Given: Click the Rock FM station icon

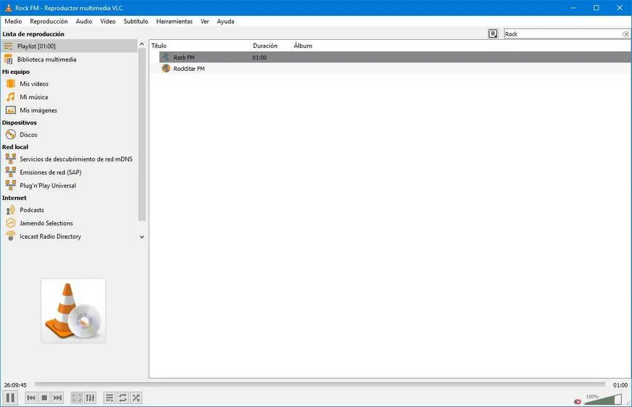Looking at the screenshot, I should [x=166, y=57].
